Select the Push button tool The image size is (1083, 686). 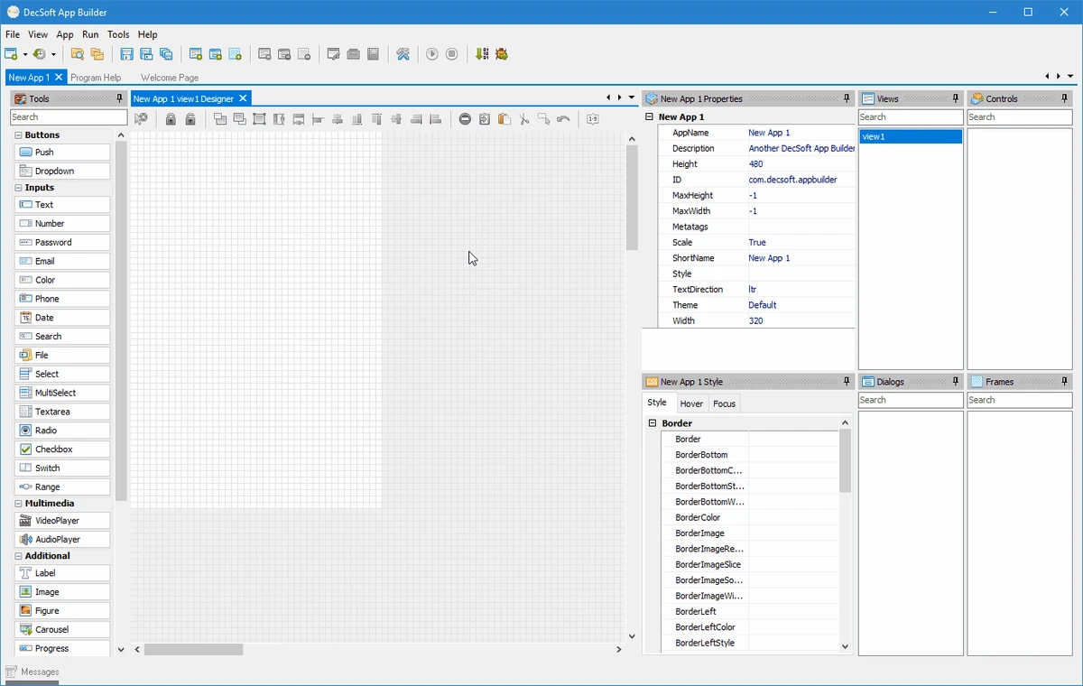pyautogui.click(x=62, y=153)
